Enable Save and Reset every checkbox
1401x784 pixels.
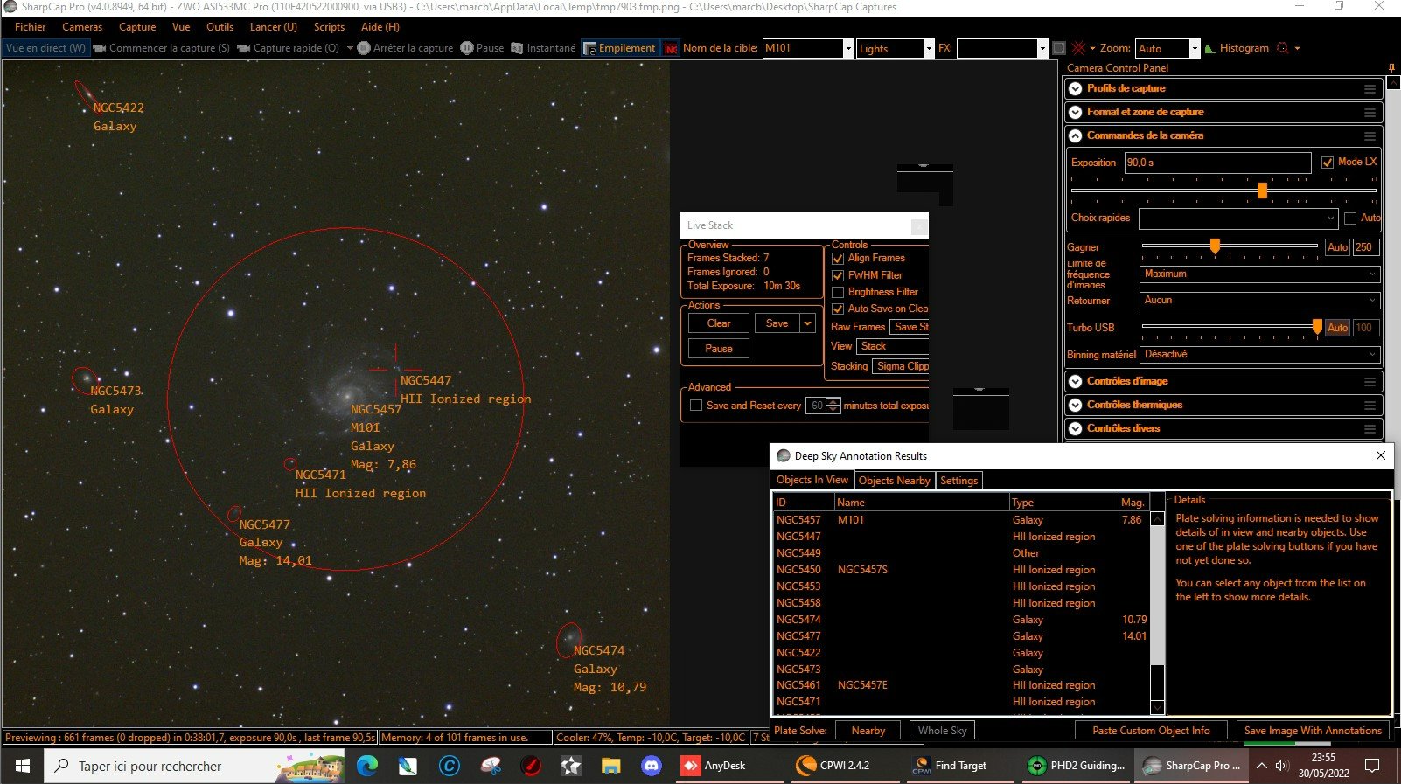tap(696, 406)
